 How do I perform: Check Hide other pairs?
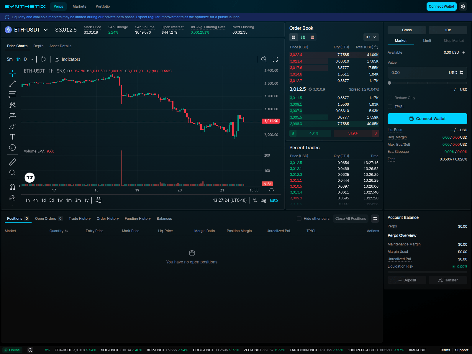tap(299, 219)
